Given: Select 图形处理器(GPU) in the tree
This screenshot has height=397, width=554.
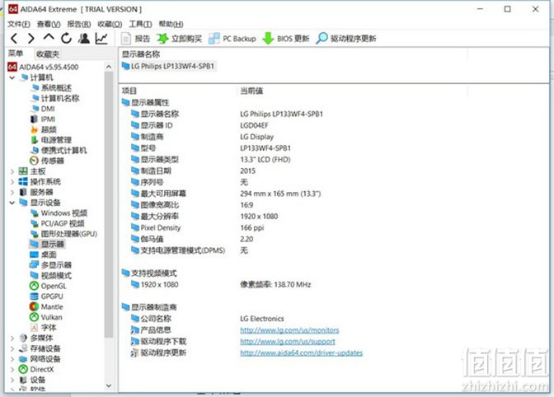Looking at the screenshot, I should tap(64, 234).
